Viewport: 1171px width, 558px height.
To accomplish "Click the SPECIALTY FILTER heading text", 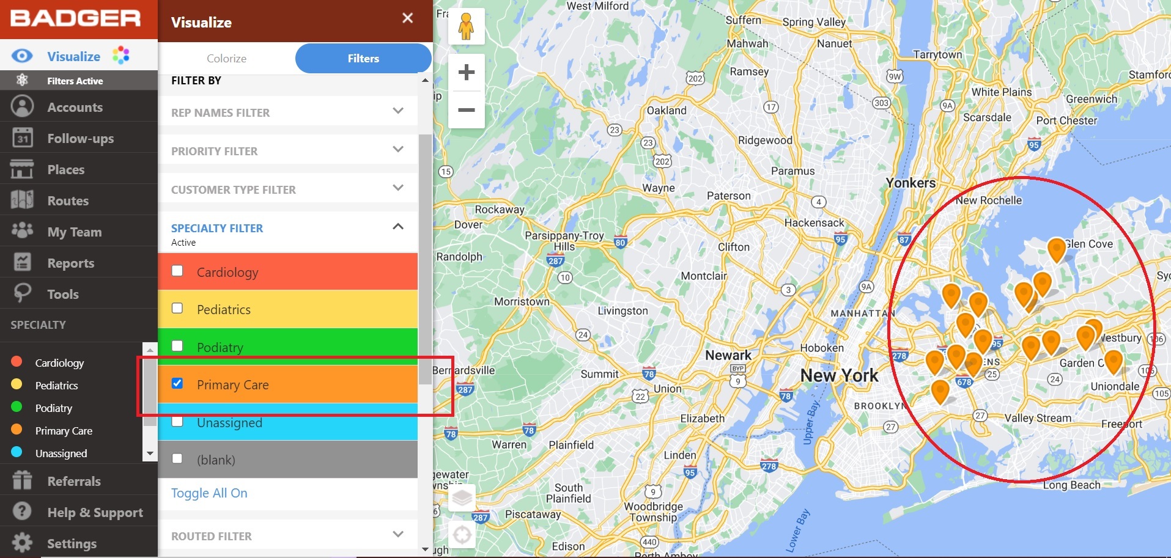I will tap(217, 228).
